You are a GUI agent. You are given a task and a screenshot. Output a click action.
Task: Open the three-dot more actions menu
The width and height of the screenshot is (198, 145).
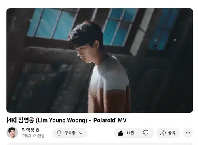pos(188,133)
